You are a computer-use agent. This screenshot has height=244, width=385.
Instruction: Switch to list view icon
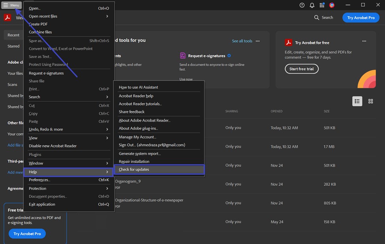tap(357, 101)
